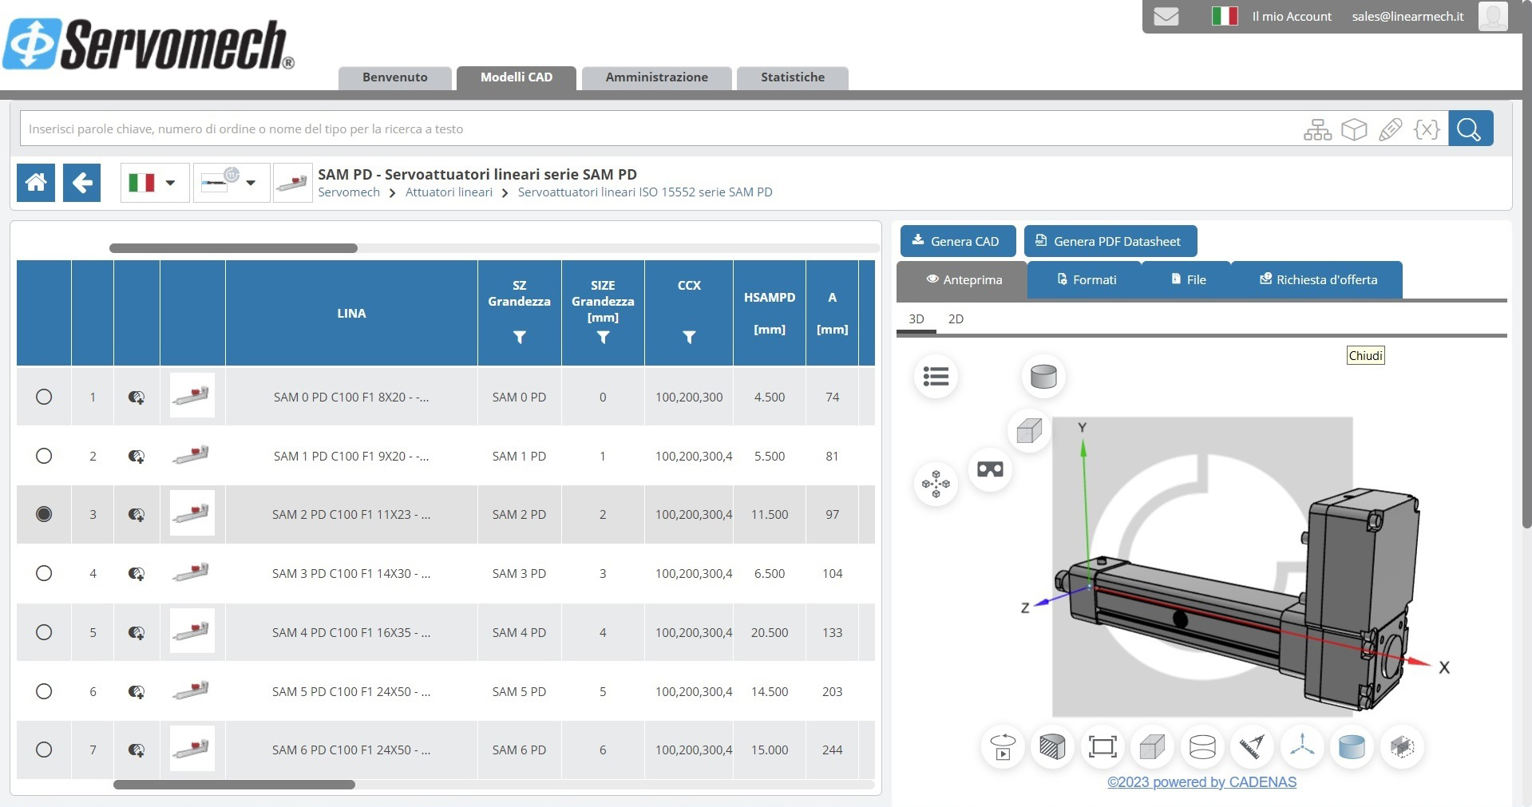This screenshot has width=1532, height=807.
Task: Click the Genera CAD button
Action: (958, 241)
